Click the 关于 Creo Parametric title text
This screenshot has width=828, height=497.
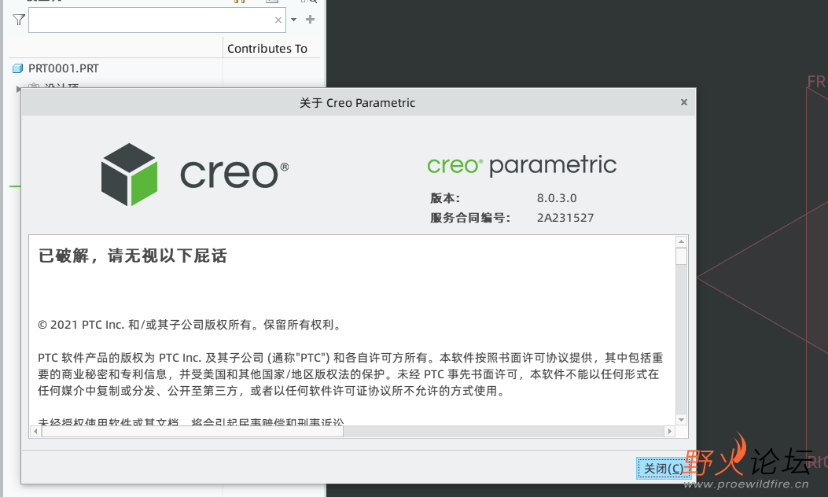(x=358, y=103)
